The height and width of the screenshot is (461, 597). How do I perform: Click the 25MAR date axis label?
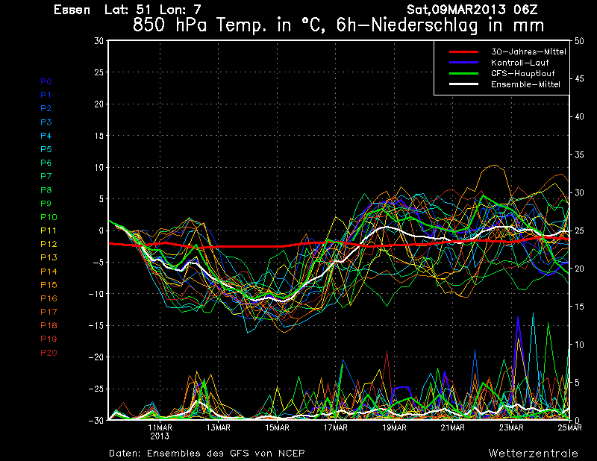click(x=569, y=427)
